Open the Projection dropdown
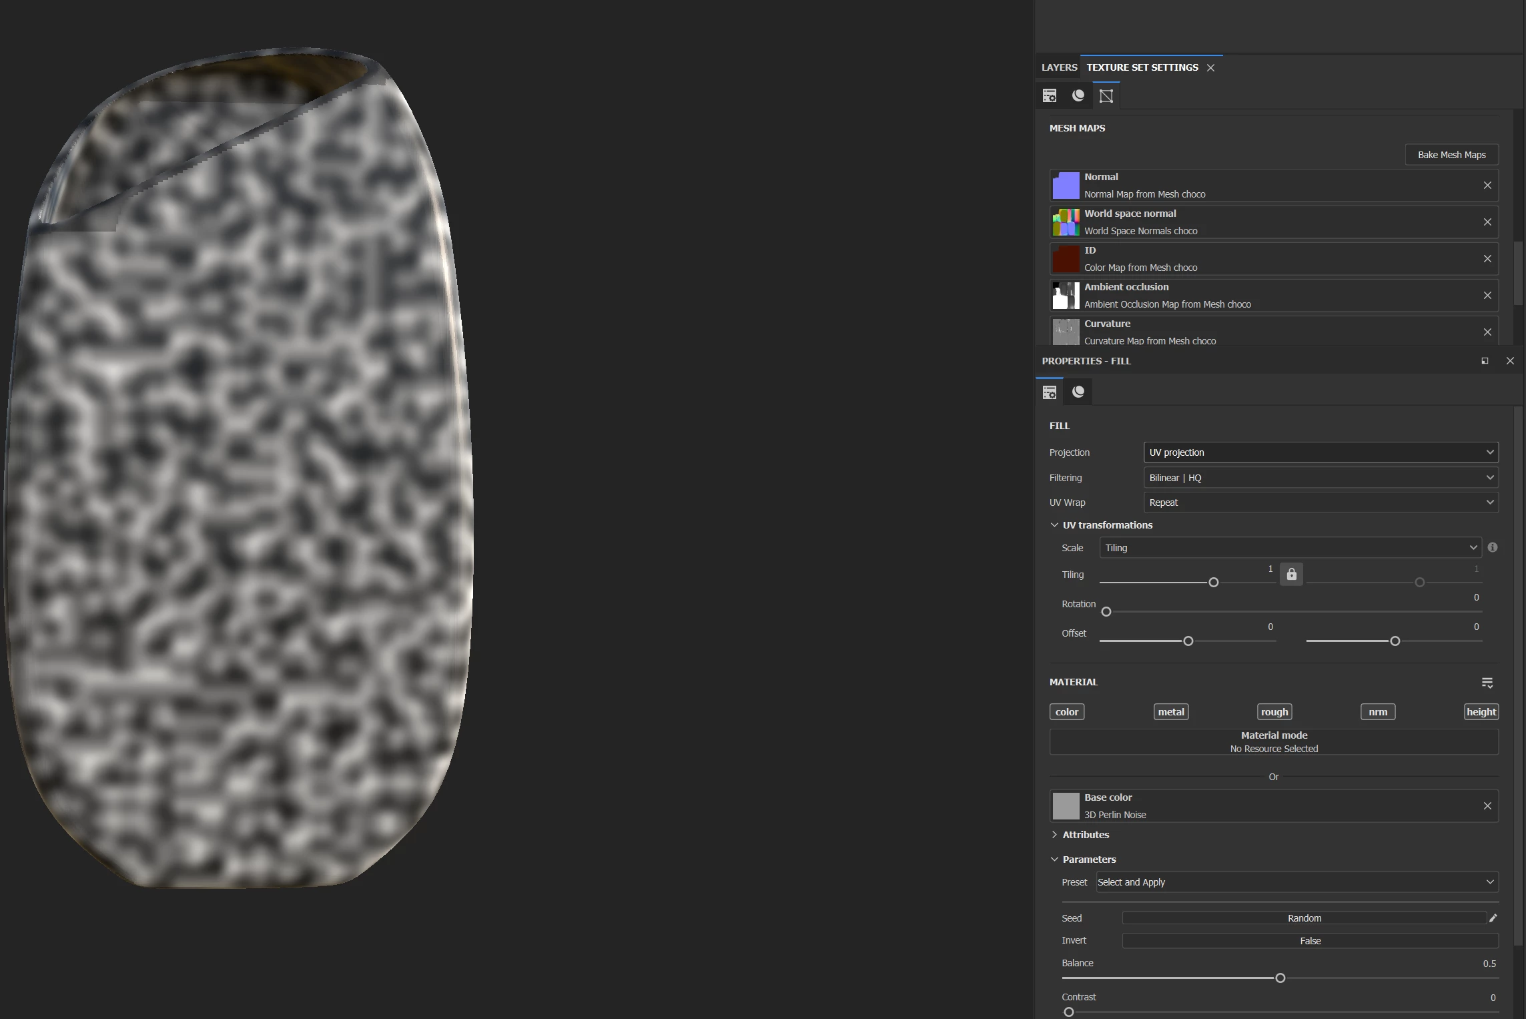Image resolution: width=1526 pixels, height=1019 pixels. click(1320, 452)
